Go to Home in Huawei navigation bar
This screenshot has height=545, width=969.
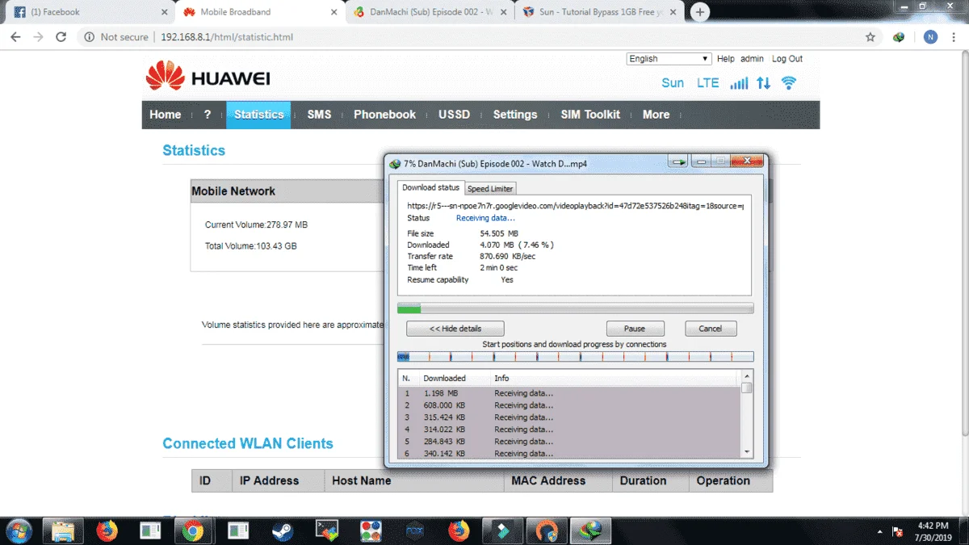(x=165, y=115)
